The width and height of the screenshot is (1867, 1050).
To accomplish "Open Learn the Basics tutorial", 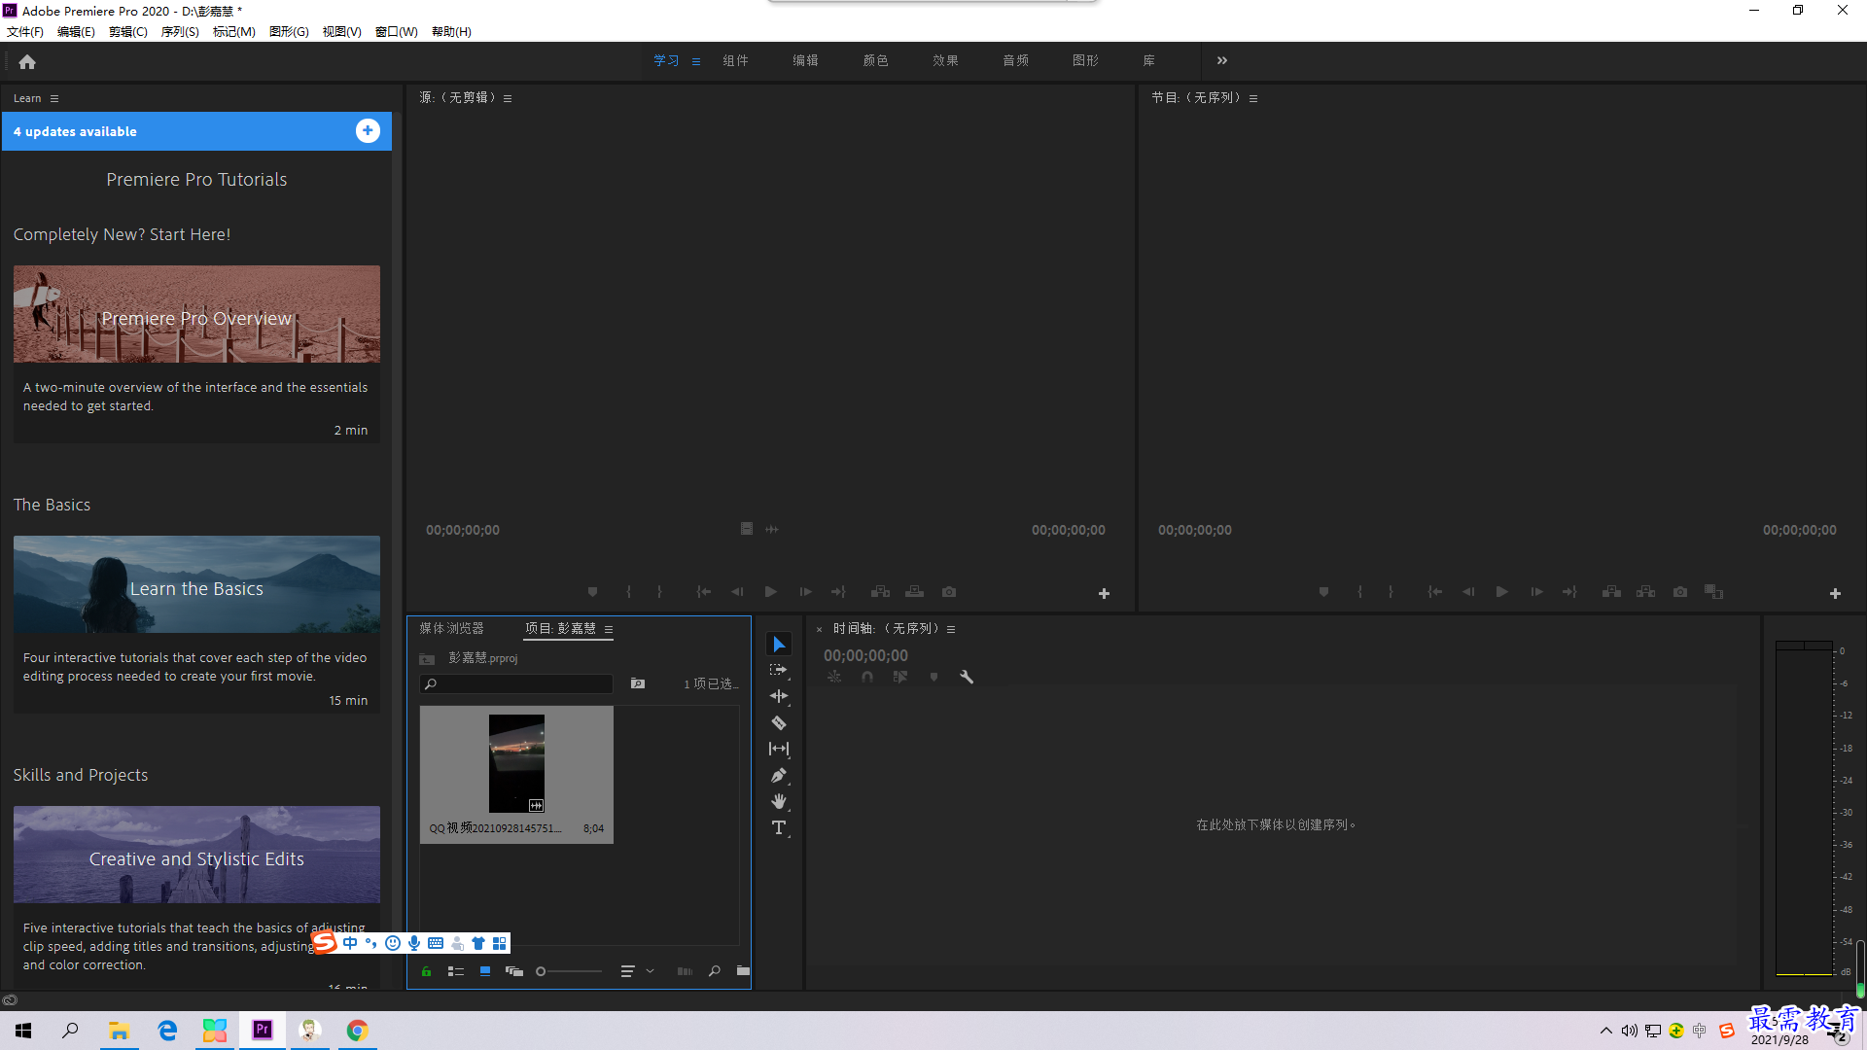I will 196,584.
